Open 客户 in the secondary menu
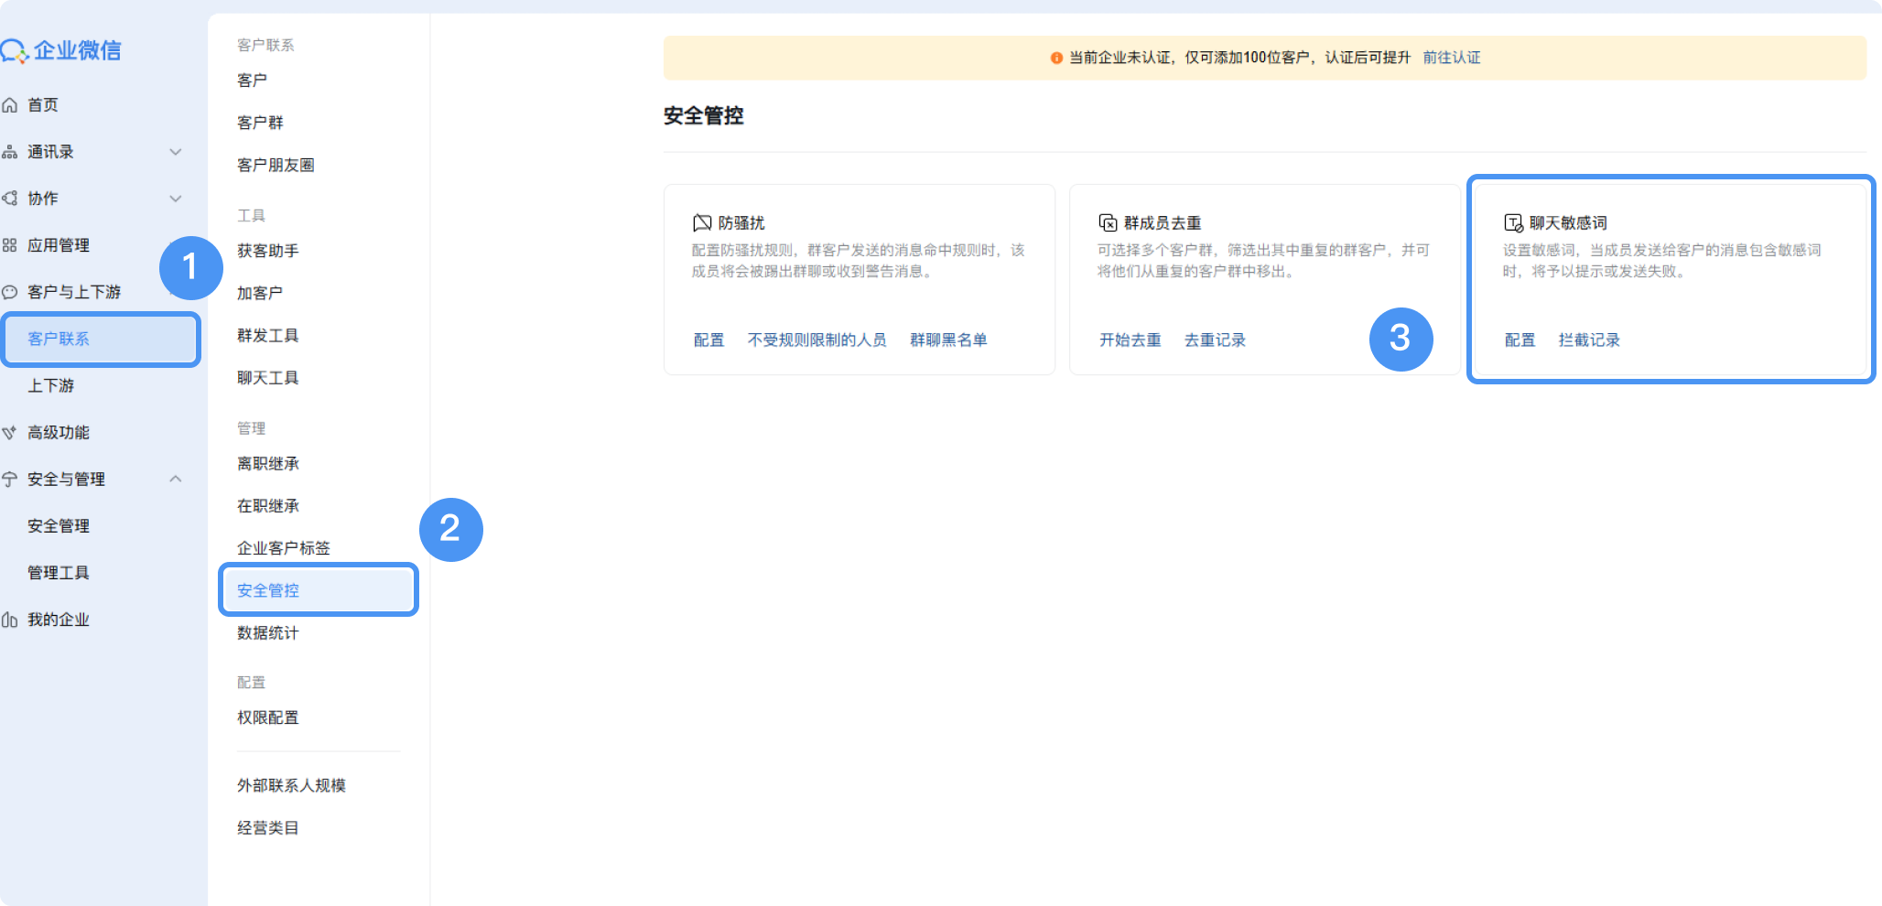 click(x=253, y=81)
